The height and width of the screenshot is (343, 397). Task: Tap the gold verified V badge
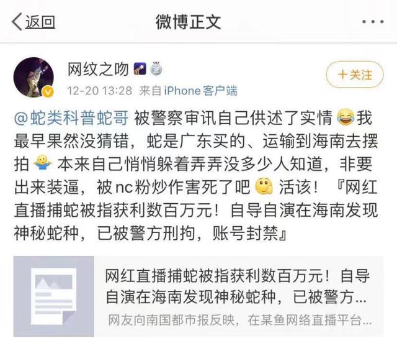click(x=48, y=92)
